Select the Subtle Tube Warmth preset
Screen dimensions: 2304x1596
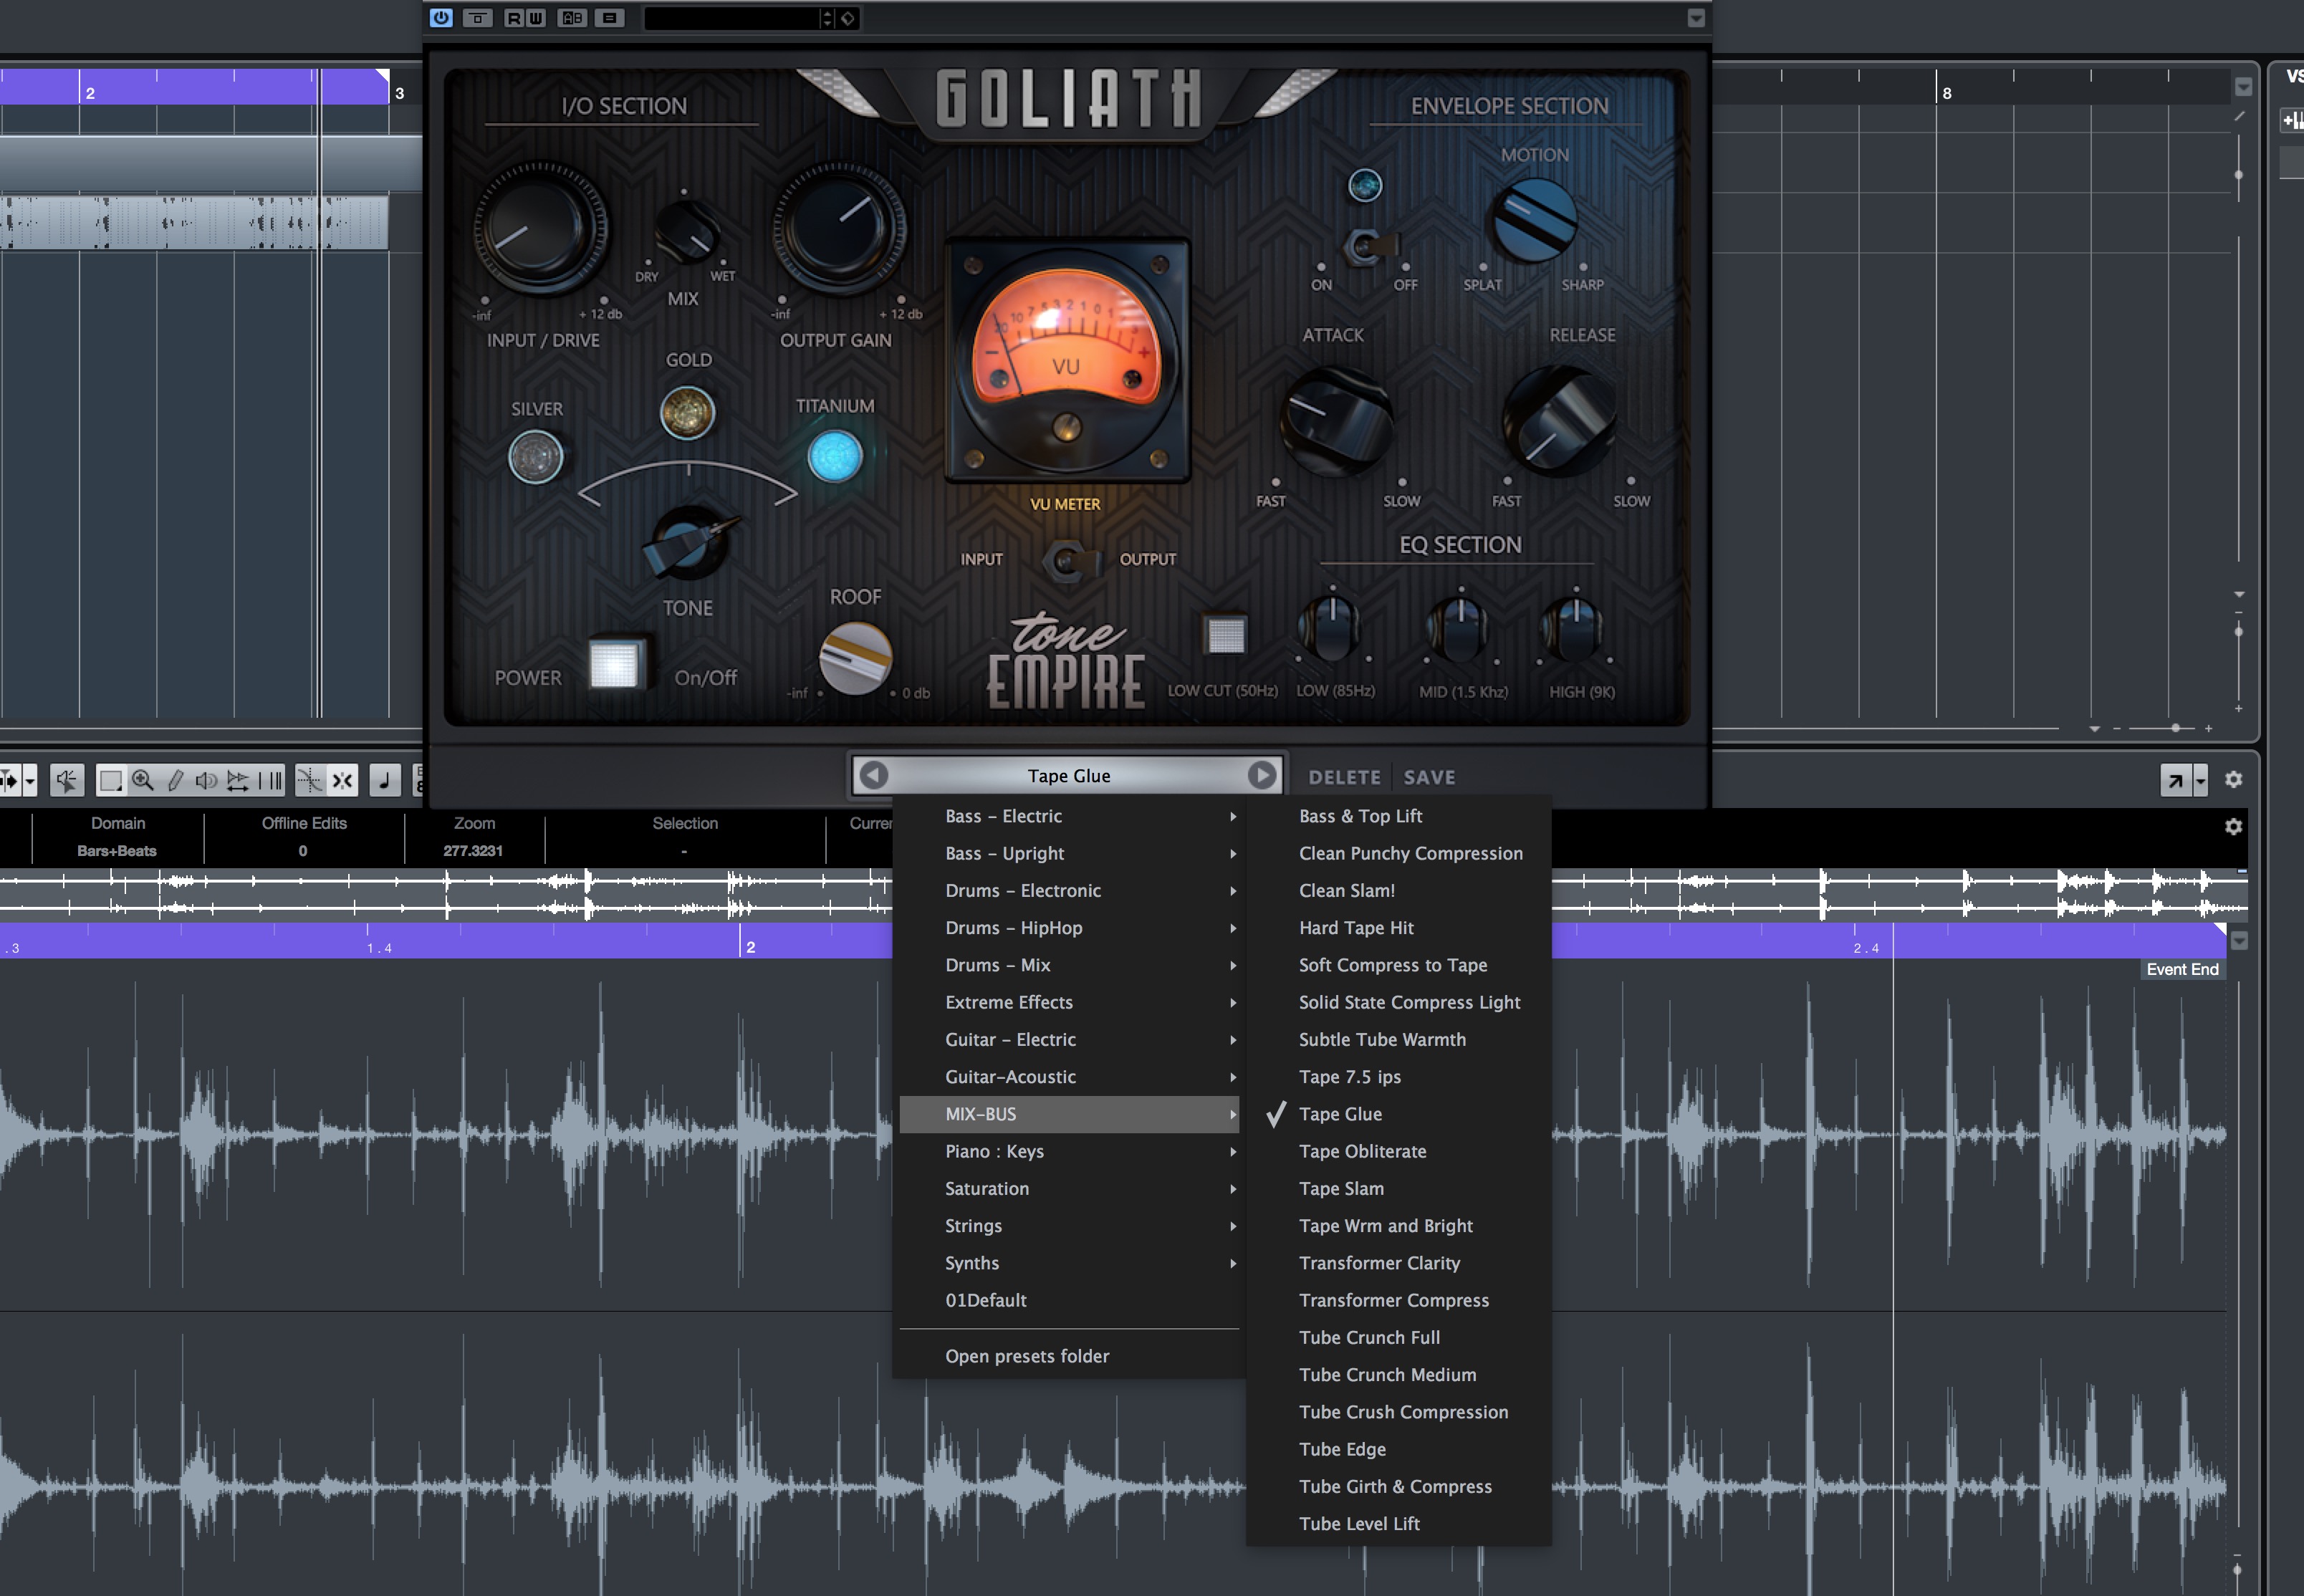1399,1040
